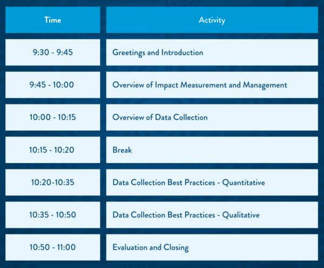
Task: Click the Activity column header
Action: (212, 20)
